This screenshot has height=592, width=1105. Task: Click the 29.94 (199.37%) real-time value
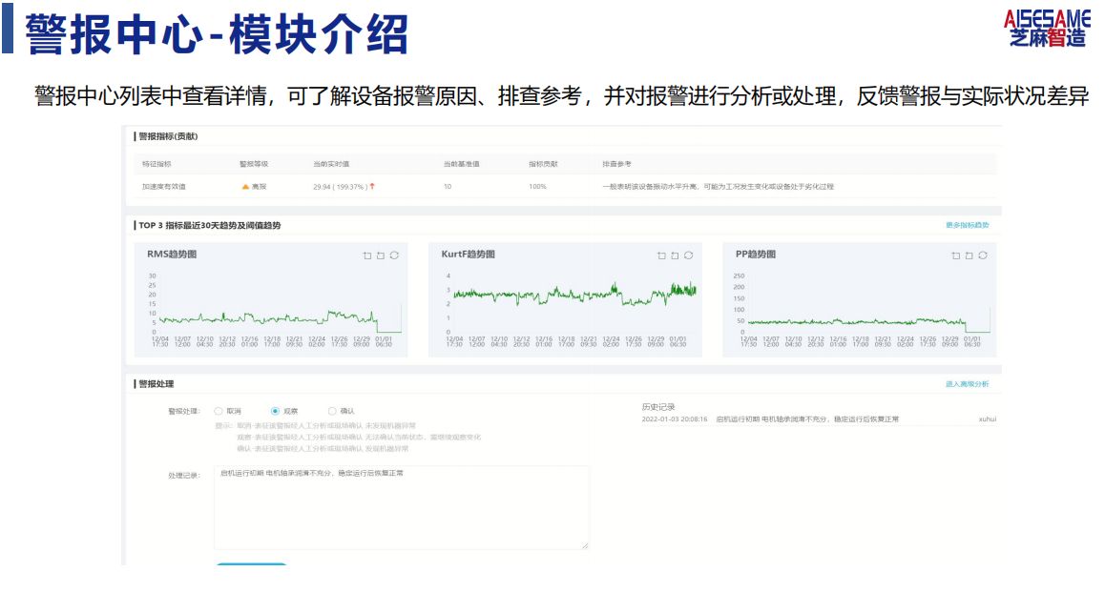coord(341,187)
